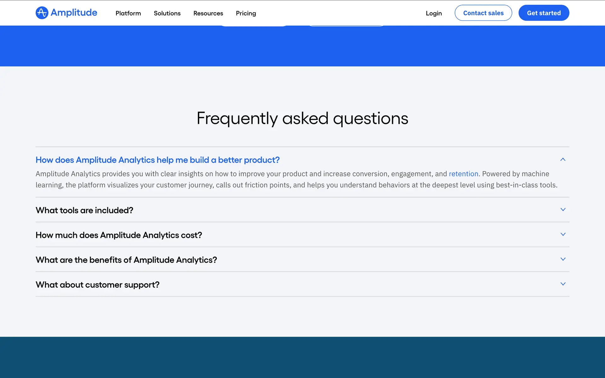Screen dimensions: 605x378
Task: Expand chevron for benefits of Amplitude Analytics
Action: click(x=563, y=259)
